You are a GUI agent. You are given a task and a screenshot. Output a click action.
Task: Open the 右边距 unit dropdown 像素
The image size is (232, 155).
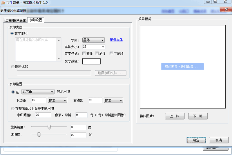coord(113,100)
